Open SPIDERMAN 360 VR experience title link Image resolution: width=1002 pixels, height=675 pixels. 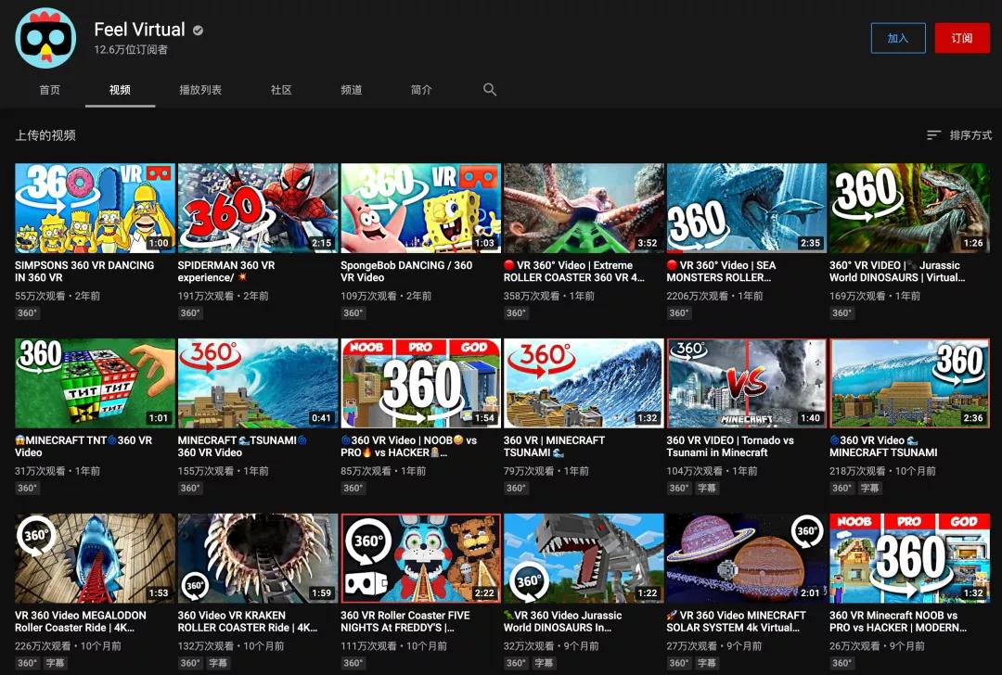(226, 271)
